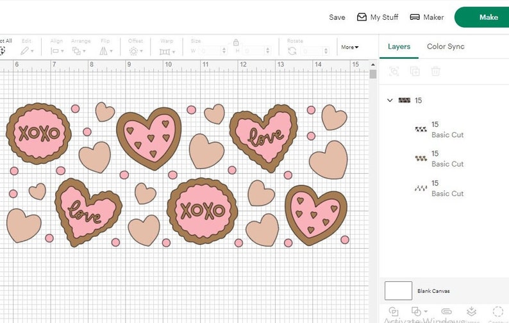Open the Maker machine selector
This screenshot has width=509, height=323.
[x=426, y=17]
